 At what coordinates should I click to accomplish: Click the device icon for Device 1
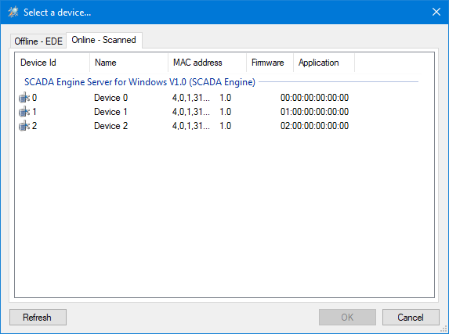coord(24,112)
